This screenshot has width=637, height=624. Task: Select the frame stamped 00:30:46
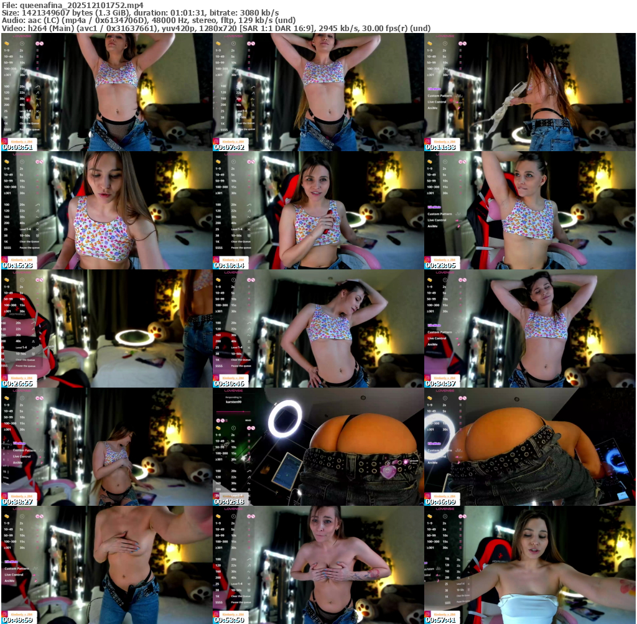[318, 328]
